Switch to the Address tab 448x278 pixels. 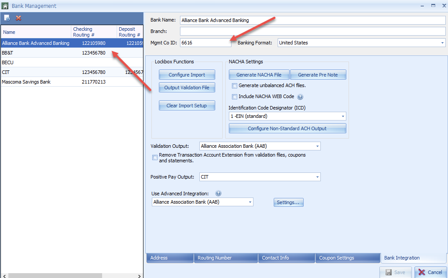pyautogui.click(x=170, y=258)
